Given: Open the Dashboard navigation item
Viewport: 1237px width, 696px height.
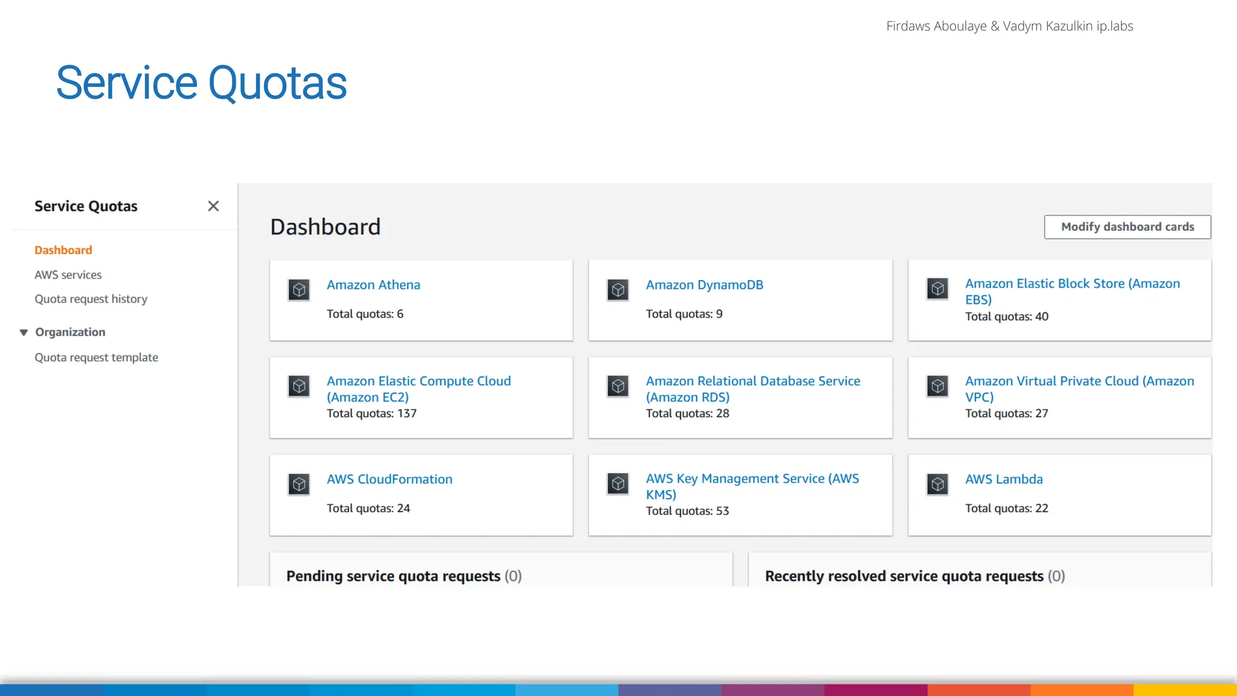Looking at the screenshot, I should [63, 250].
